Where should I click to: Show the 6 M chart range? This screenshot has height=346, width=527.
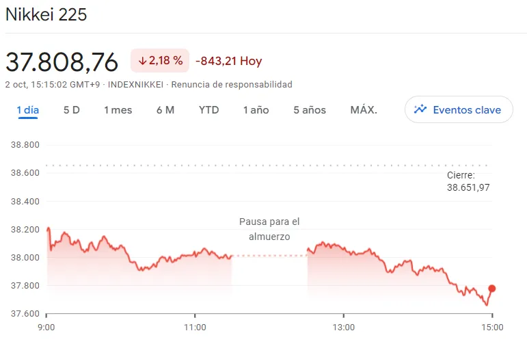pyautogui.click(x=165, y=110)
